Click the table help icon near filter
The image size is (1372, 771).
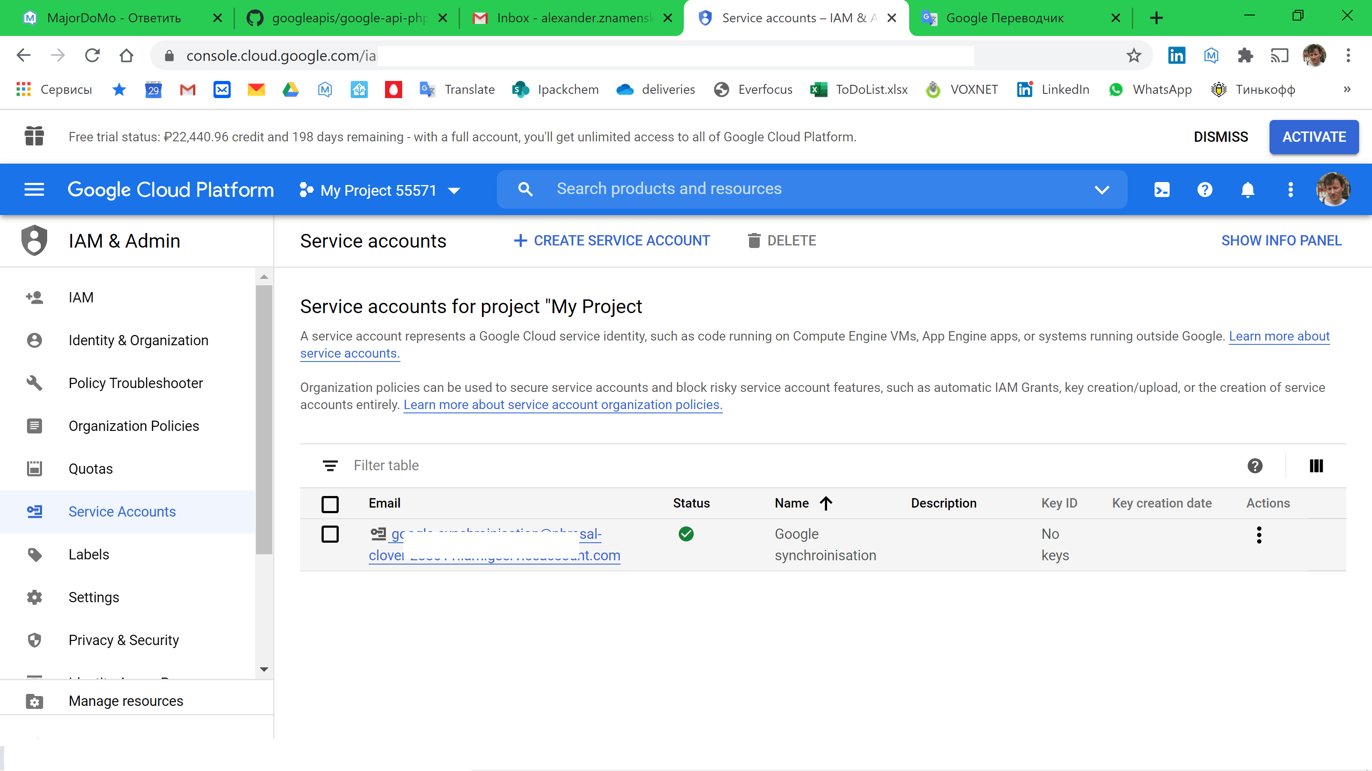[1255, 466]
